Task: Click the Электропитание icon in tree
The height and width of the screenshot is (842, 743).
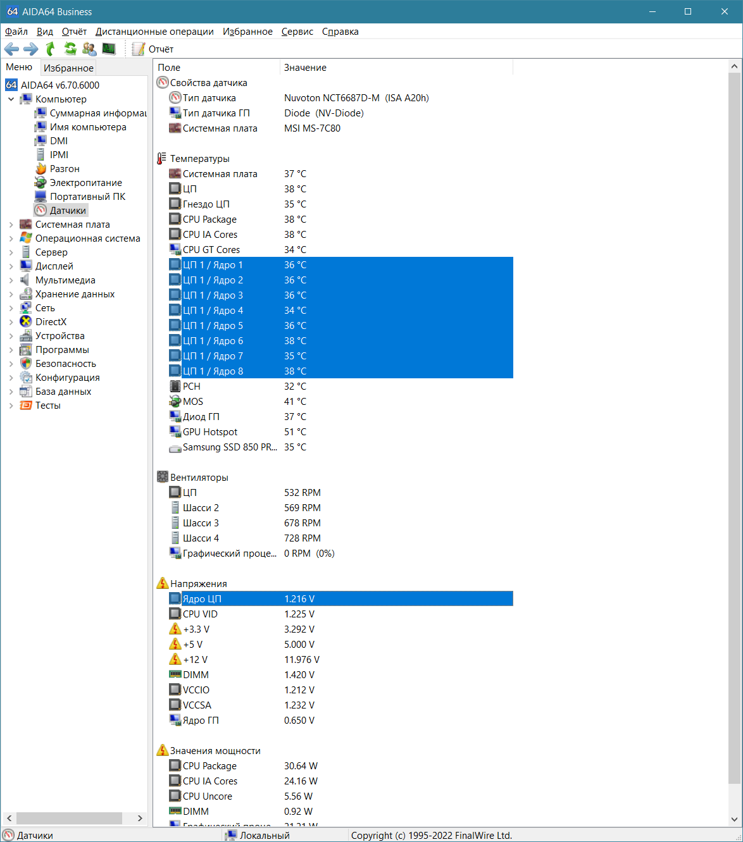Action: click(41, 183)
